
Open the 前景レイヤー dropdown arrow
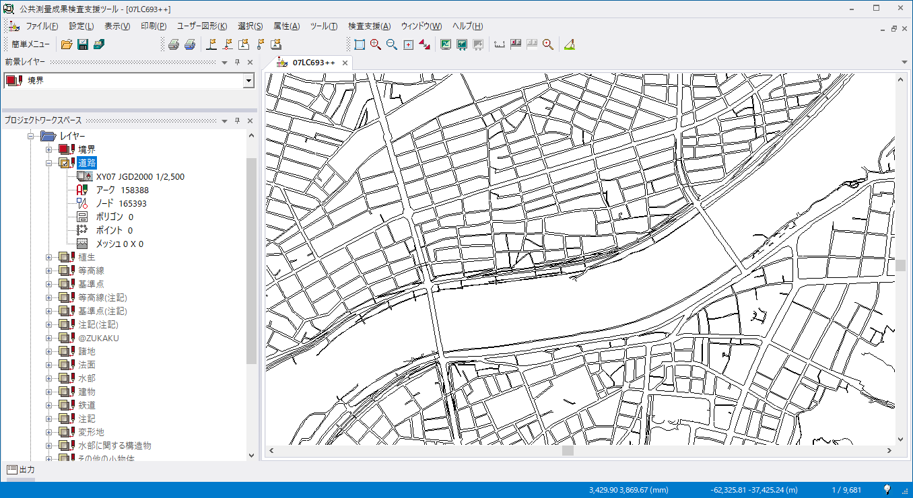(248, 81)
